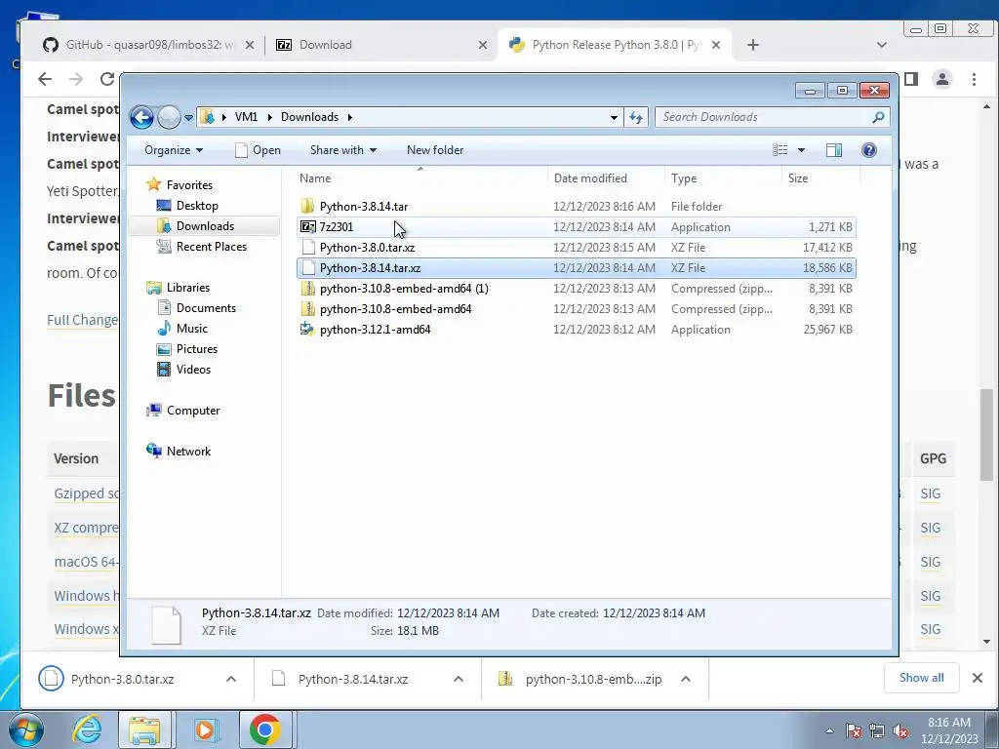Open the recent pages dropdown arrow
This screenshot has height=749, width=999.
coord(188,118)
